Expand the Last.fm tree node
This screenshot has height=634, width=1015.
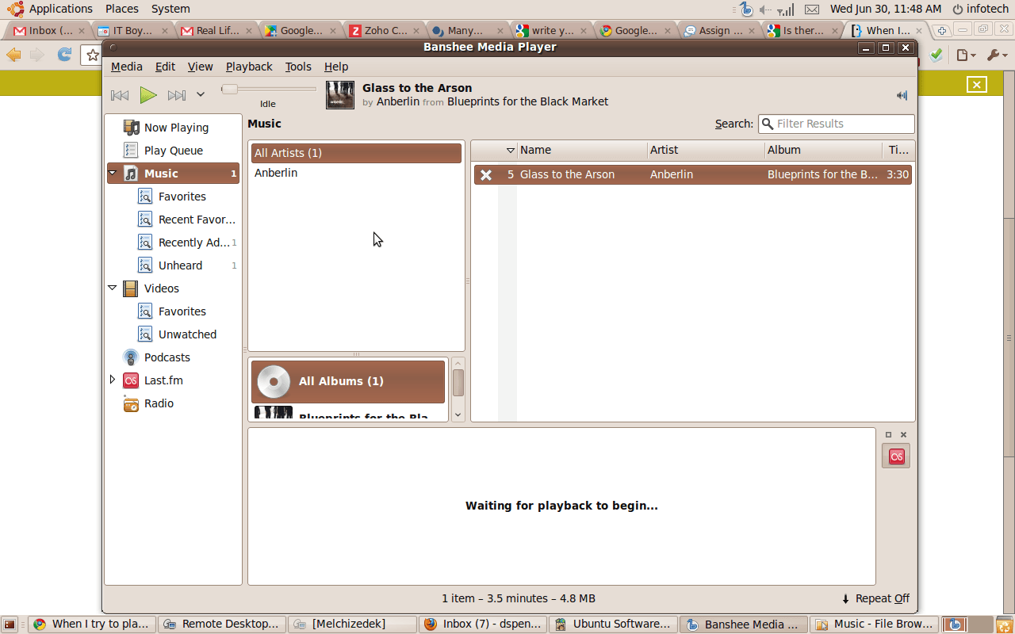point(112,380)
